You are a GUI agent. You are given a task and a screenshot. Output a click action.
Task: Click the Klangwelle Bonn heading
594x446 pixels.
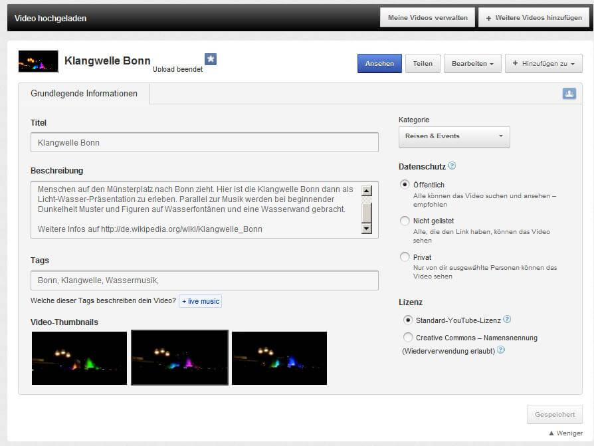click(x=108, y=60)
